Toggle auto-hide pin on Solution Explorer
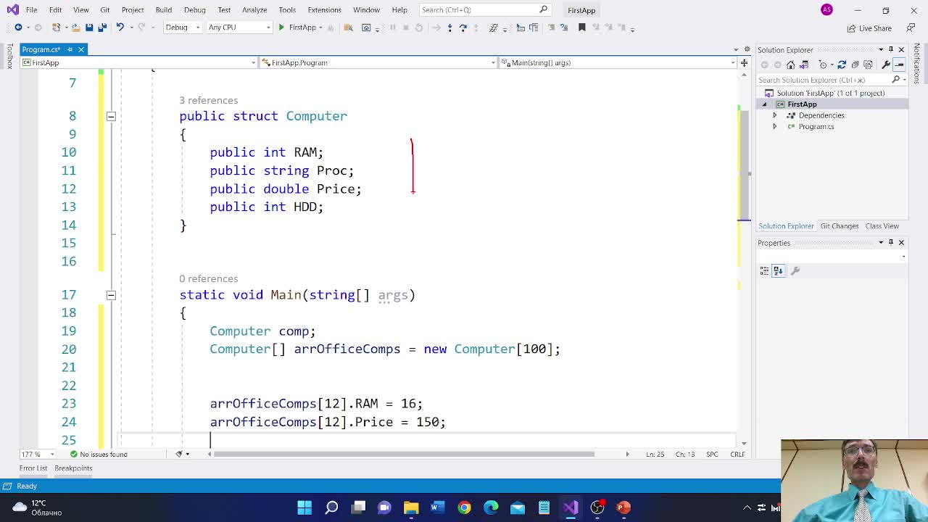The height and width of the screenshot is (522, 928). coord(891,49)
